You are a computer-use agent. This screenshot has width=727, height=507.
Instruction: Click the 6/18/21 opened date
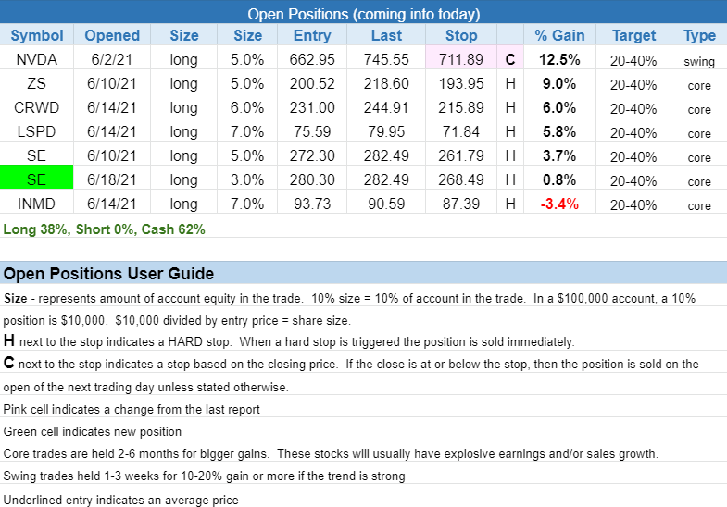(x=112, y=179)
